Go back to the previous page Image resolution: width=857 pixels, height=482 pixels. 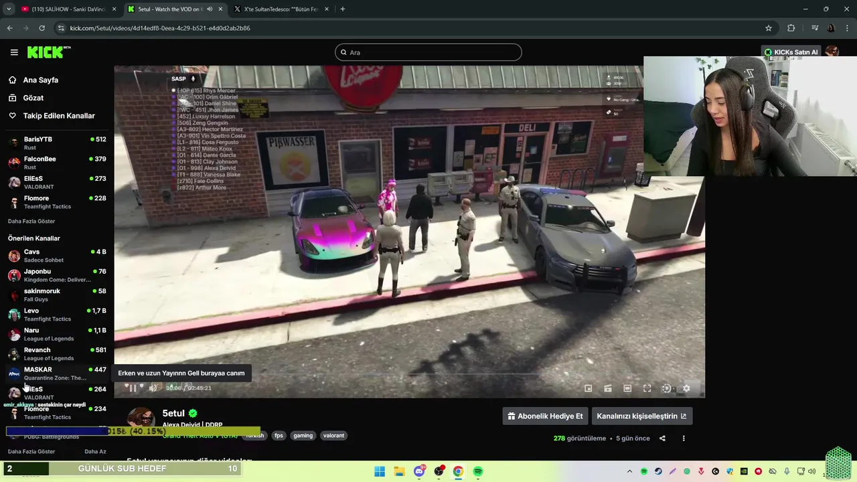pyautogui.click(x=9, y=28)
